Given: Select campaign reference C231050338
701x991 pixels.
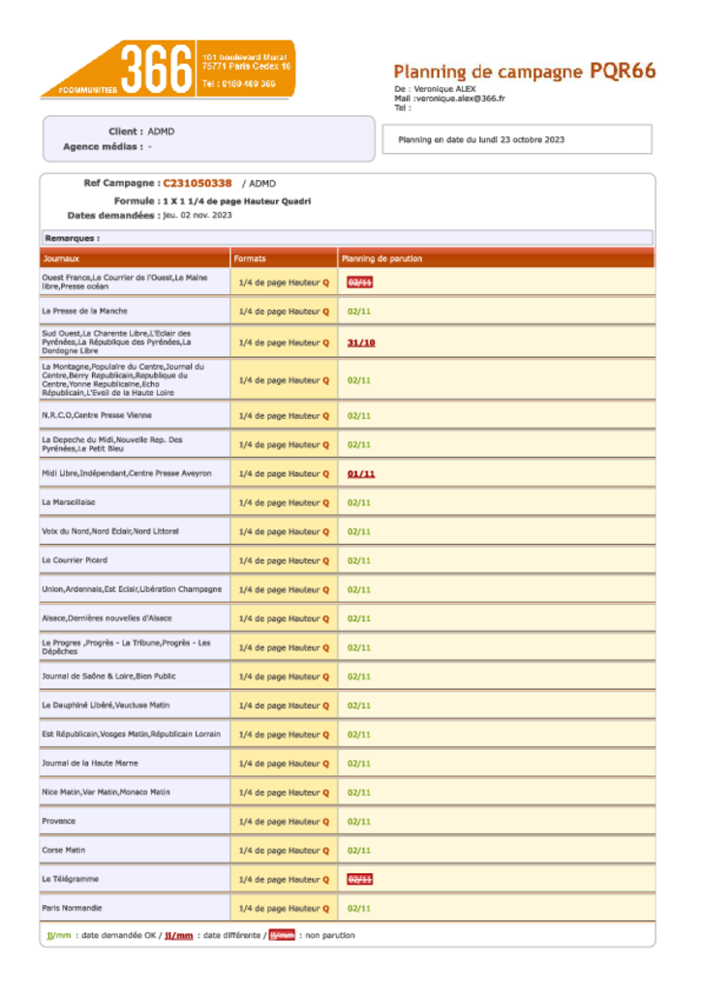Looking at the screenshot, I should [x=198, y=183].
